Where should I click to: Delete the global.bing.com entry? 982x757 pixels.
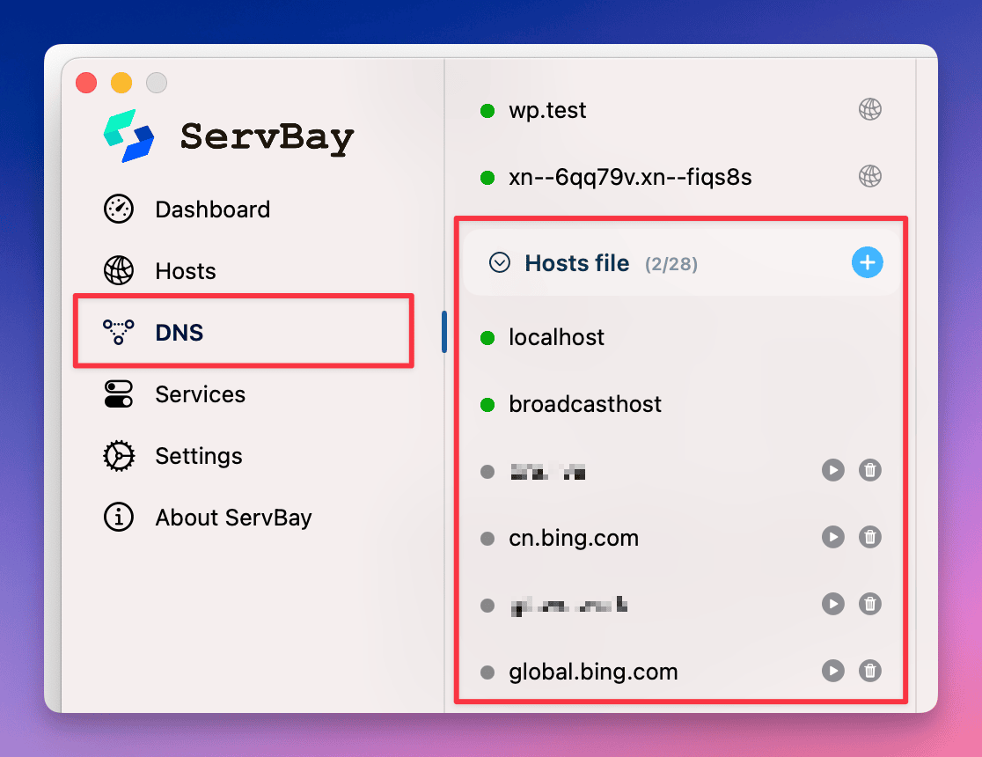coord(870,671)
